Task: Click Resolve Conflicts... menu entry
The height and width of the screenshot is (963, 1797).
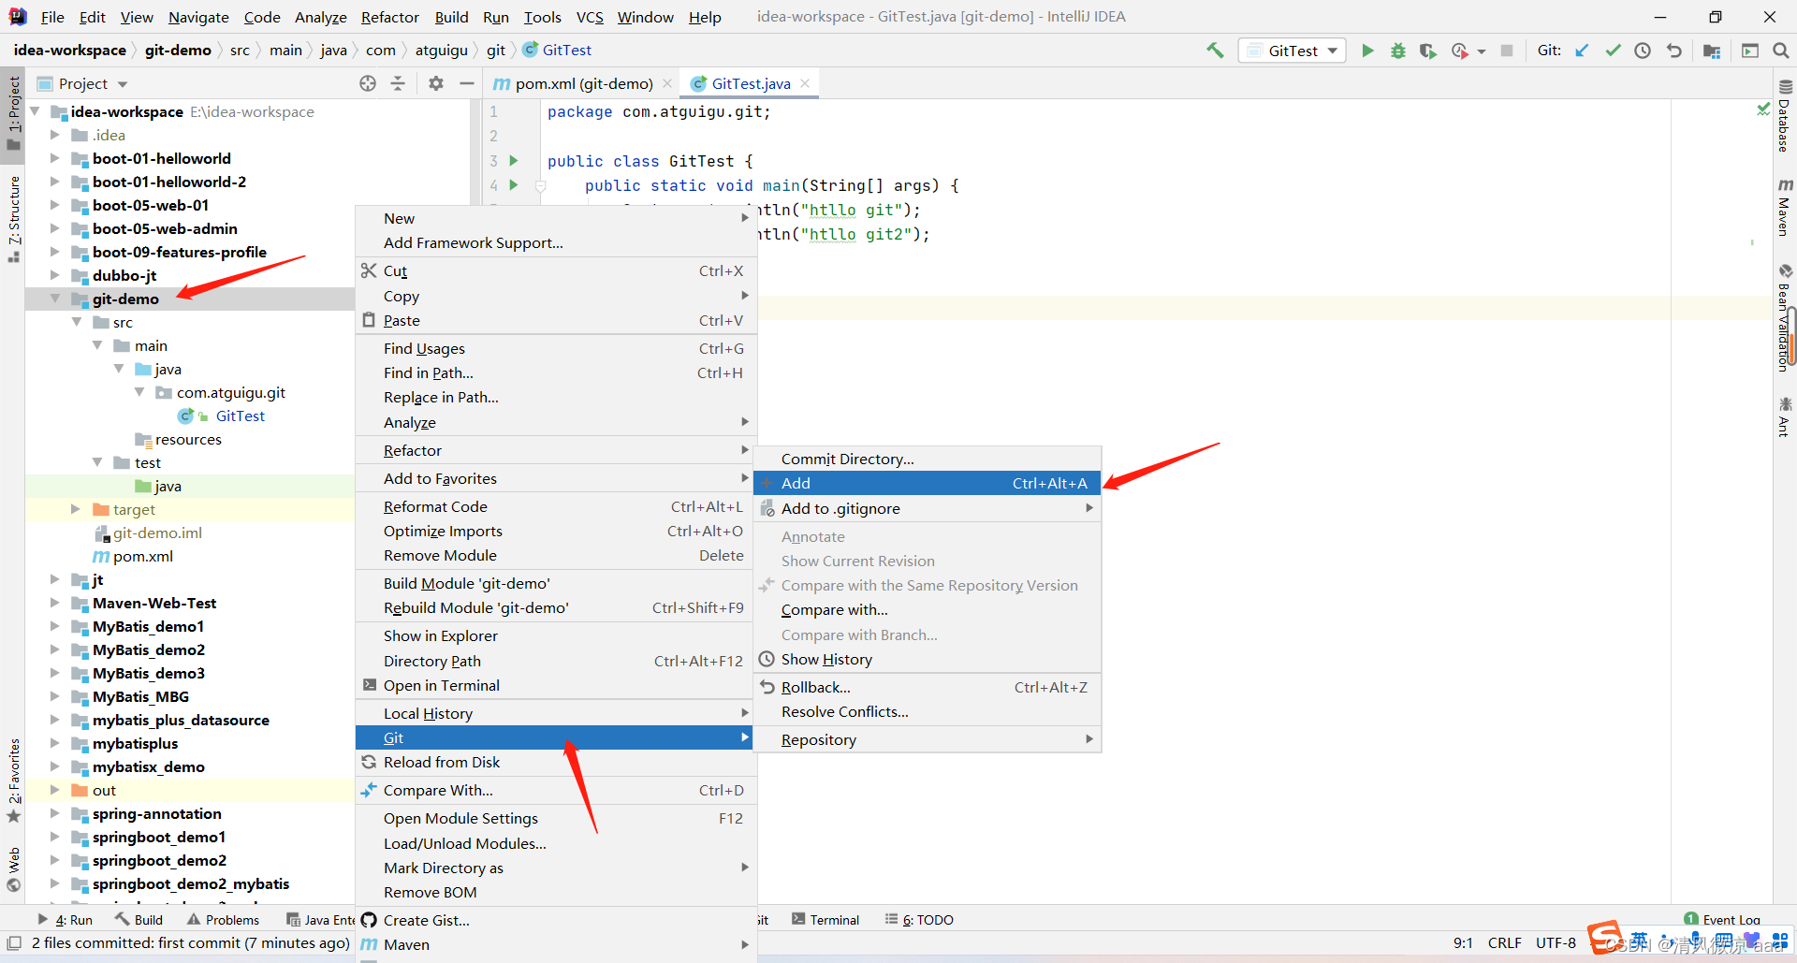Action: tap(928, 711)
